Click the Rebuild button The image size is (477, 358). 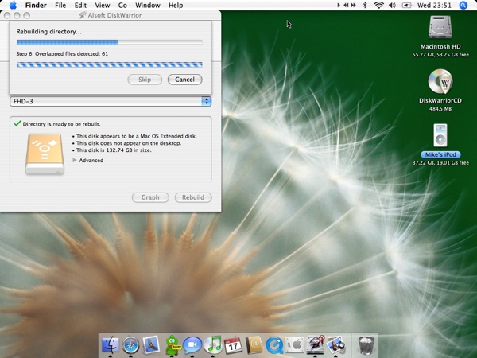[192, 197]
